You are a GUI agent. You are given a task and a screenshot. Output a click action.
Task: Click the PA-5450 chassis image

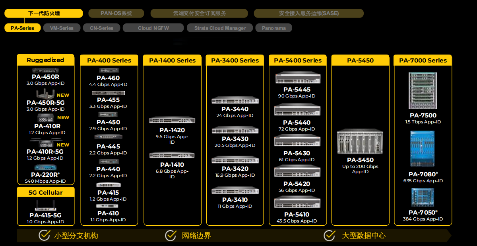pos(360,142)
